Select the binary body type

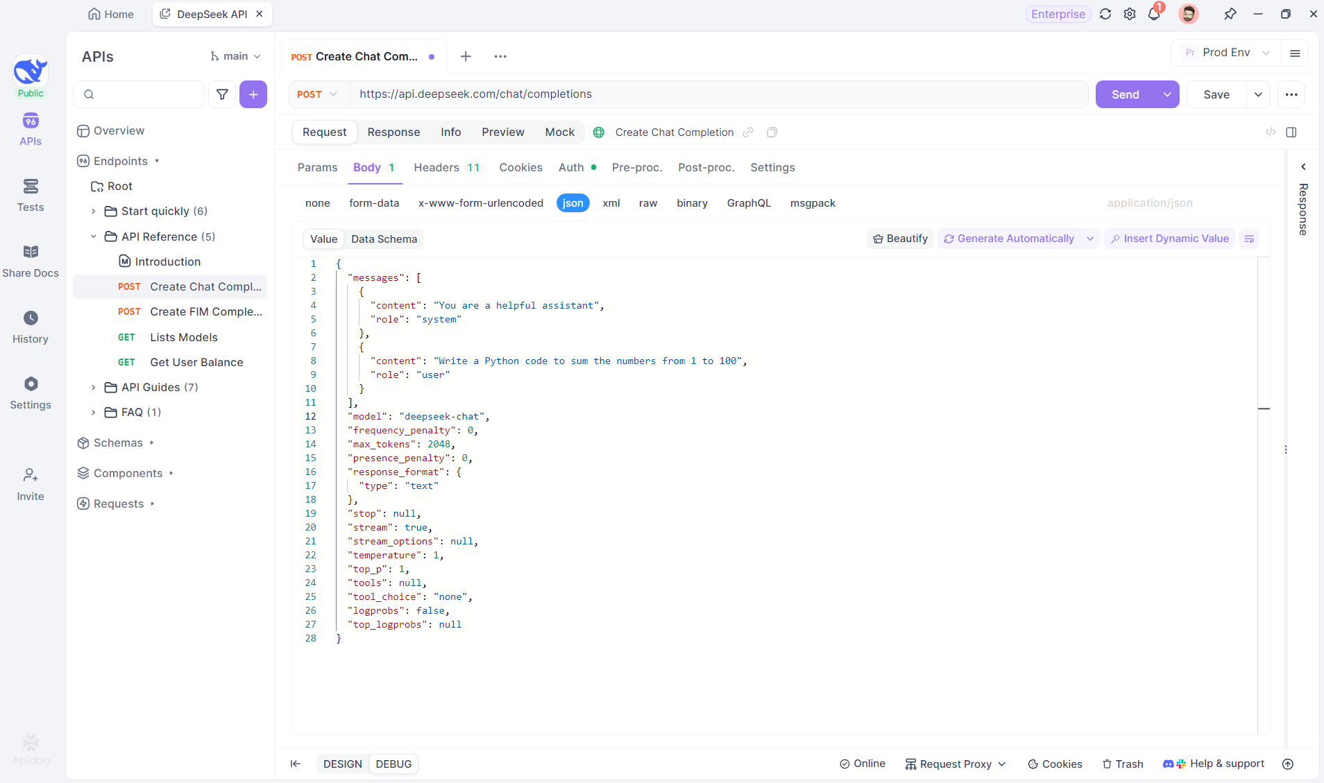(693, 203)
